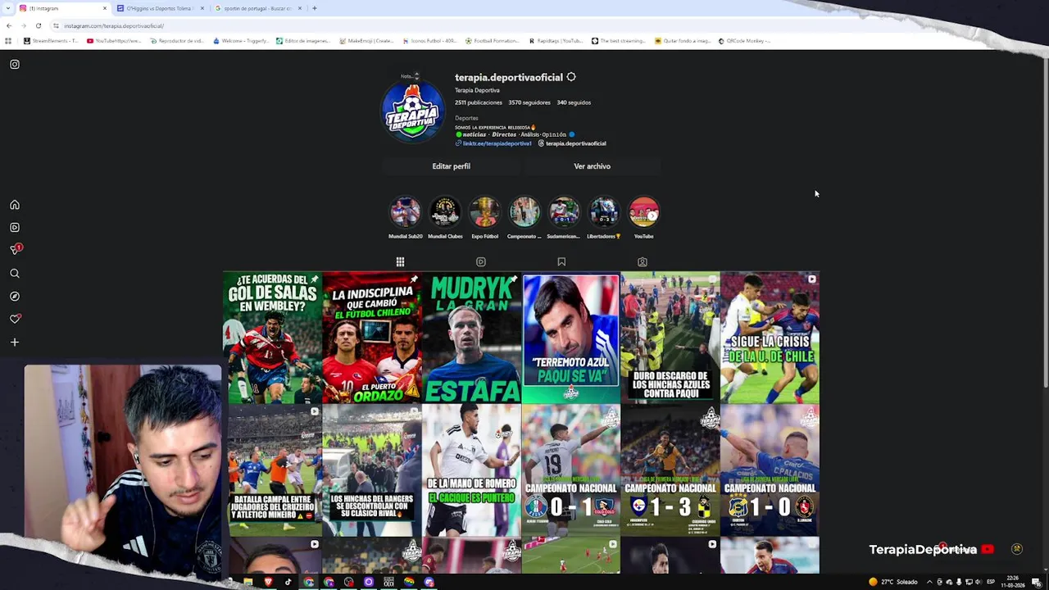Click the Editar perfil button
This screenshot has height=590, width=1049.
[451, 166]
